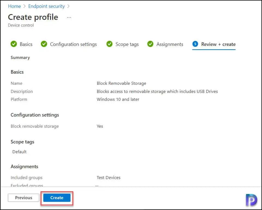The height and width of the screenshot is (210, 262).
Task: Open the ellipsis menu beside Create profile
Action: tap(69, 17)
